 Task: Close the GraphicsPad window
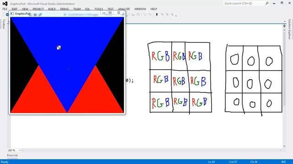pyautogui.click(x=119, y=13)
